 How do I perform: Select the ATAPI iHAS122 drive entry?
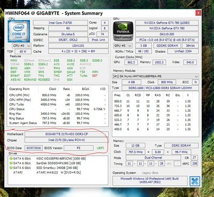(47, 172)
